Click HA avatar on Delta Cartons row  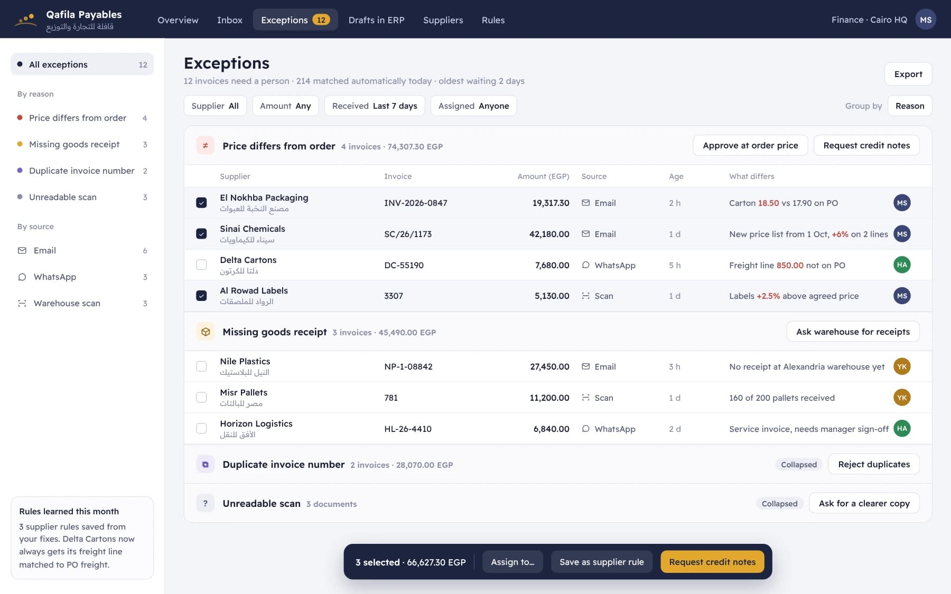click(x=902, y=265)
